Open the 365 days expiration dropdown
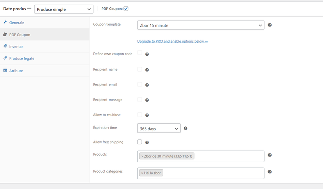The width and height of the screenshot is (323, 189). pyautogui.click(x=159, y=128)
